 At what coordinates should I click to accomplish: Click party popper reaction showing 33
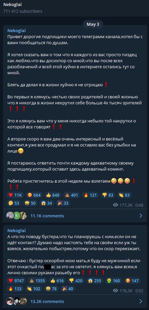pos(63,203)
